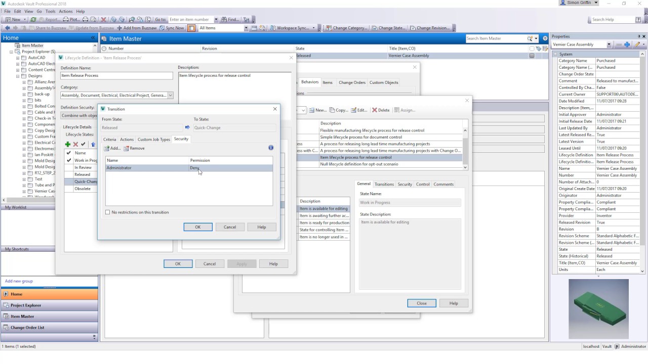The width and height of the screenshot is (648, 364).
Task: Toggle the orange preview pane layout button
Action: [191, 28]
